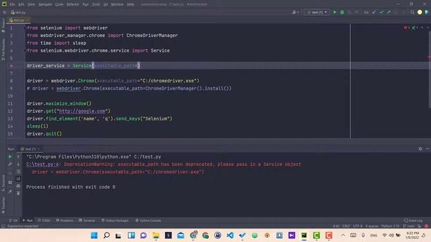431x242 pixels.
Task: Open the Structure tool window from left sidebar
Action: 3,184
